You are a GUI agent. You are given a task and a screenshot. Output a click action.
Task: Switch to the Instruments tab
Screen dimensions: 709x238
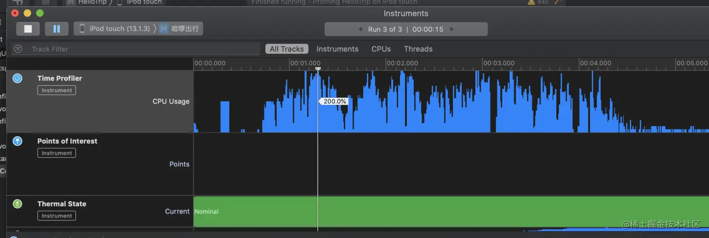(337, 49)
